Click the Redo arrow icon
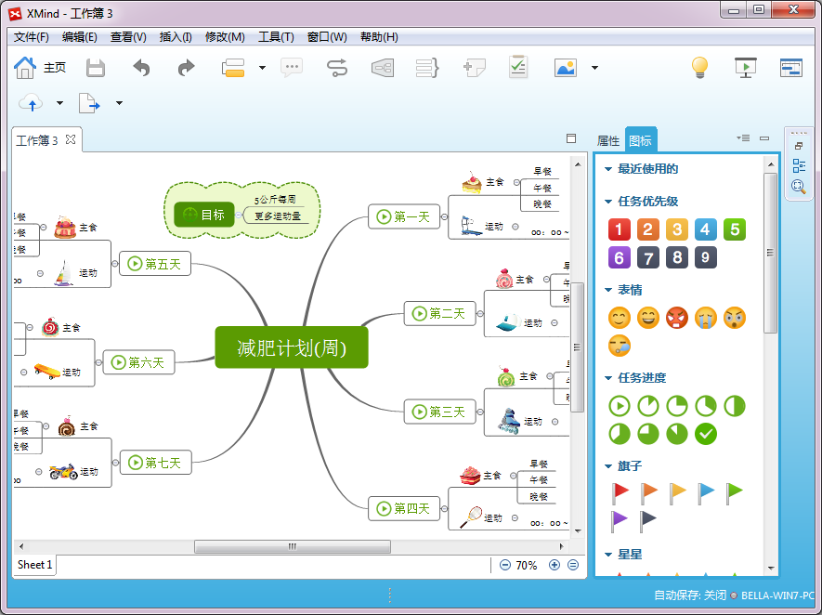The height and width of the screenshot is (615, 822). (x=187, y=68)
